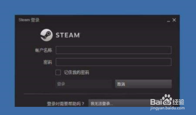Click the Bai text of the Baidu logo
This screenshot has height=115, width=196.
[156, 102]
